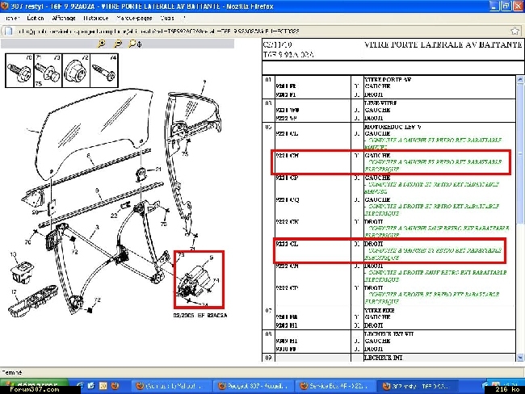Select part number 9222 CP
Viewport: 525px width, 394px height.
(x=287, y=288)
